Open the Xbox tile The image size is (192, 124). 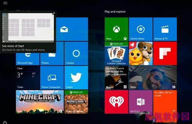click(x=116, y=29)
